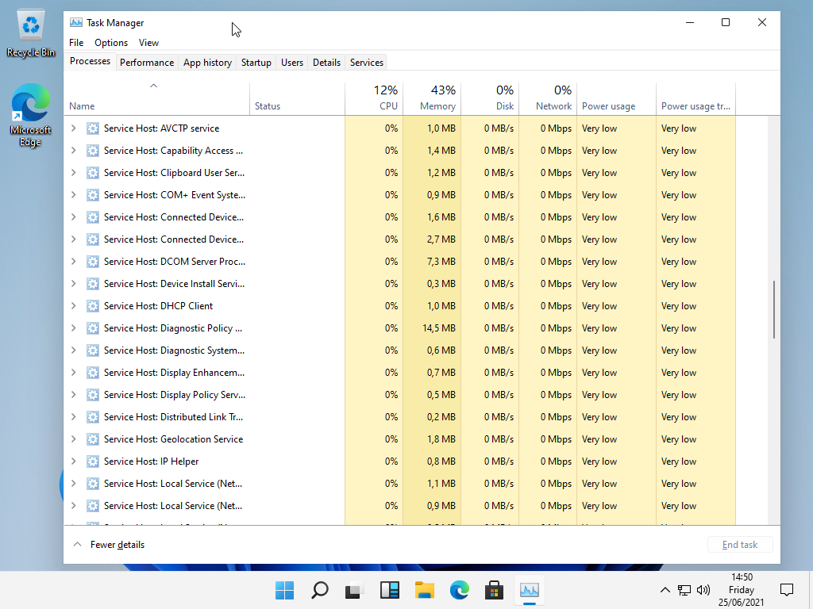This screenshot has width=813, height=609.
Task: Expand Service Host: AVCTP service row
Action: pyautogui.click(x=74, y=128)
